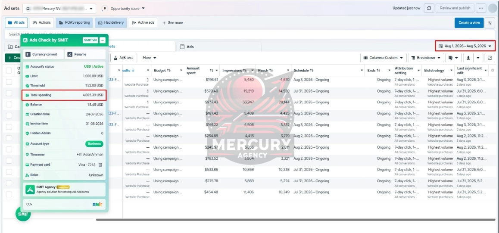Click See more views
This screenshot has width=499, height=233.
[173, 23]
